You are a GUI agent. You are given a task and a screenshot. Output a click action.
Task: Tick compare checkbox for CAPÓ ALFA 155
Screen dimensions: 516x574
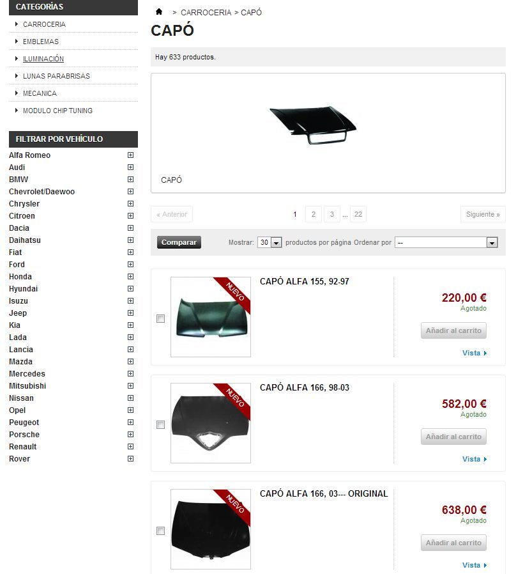[x=160, y=319]
